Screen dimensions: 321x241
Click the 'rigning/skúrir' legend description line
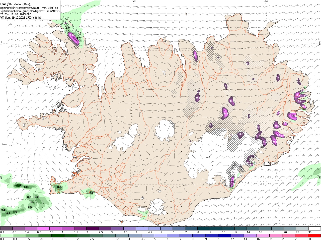pos(29,8)
